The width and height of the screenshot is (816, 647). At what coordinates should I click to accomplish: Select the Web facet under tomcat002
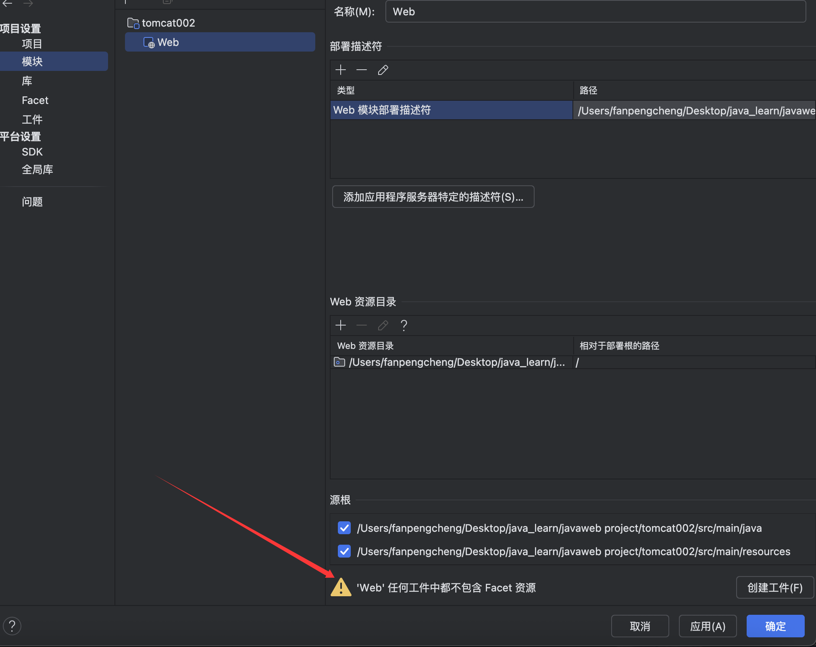(x=168, y=42)
